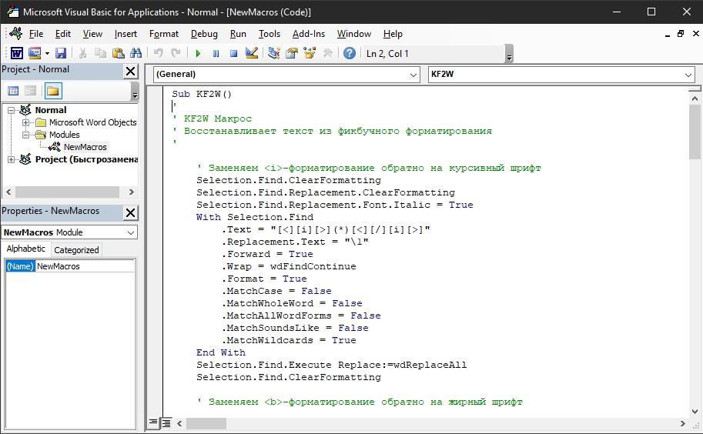Switch to Full Module View button
The image size is (703, 434).
[166, 422]
